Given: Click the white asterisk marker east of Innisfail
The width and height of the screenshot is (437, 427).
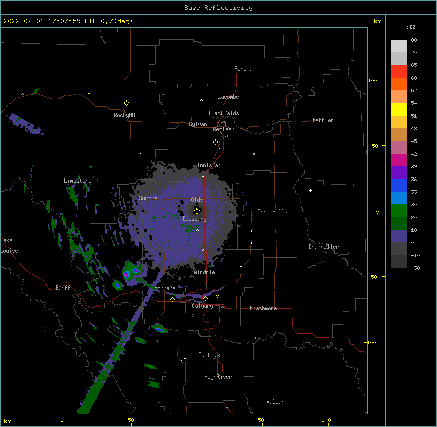Looking at the screenshot, I should (254, 154).
